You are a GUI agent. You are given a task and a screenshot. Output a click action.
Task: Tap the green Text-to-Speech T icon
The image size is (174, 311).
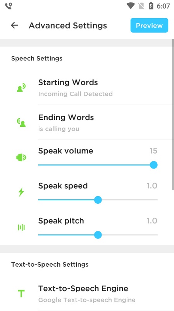(21, 294)
